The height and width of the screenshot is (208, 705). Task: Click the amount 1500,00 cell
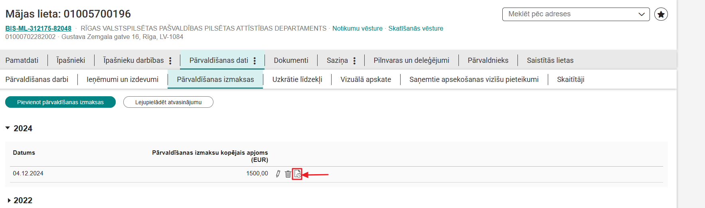click(257, 173)
